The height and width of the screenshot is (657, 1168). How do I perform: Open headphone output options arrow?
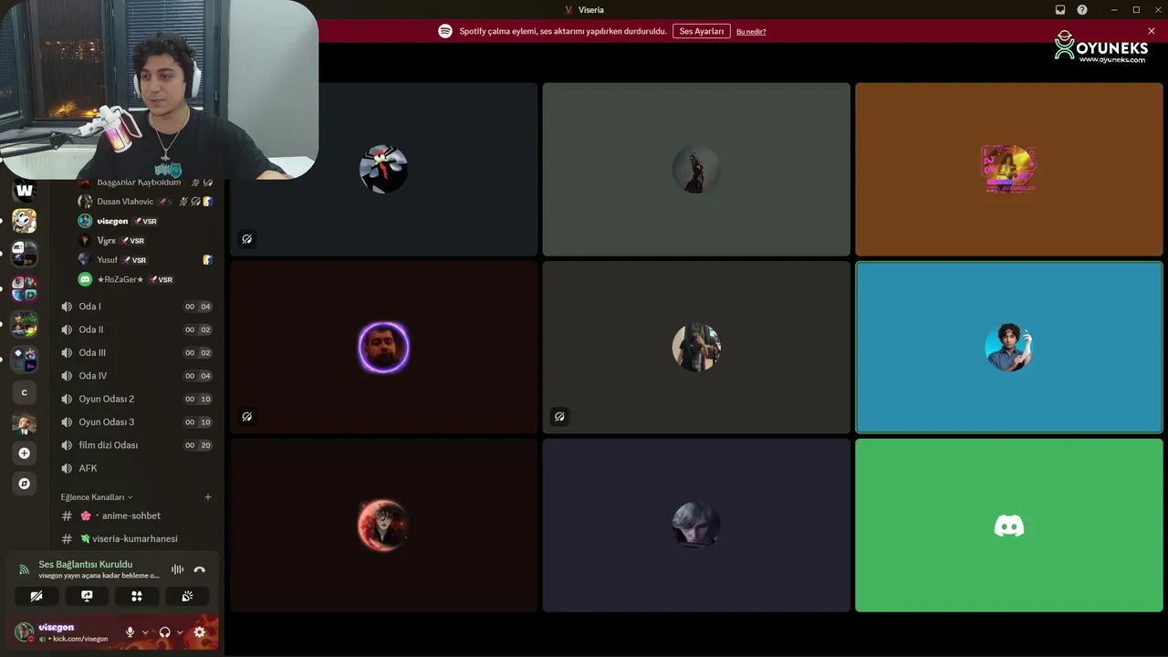click(180, 632)
